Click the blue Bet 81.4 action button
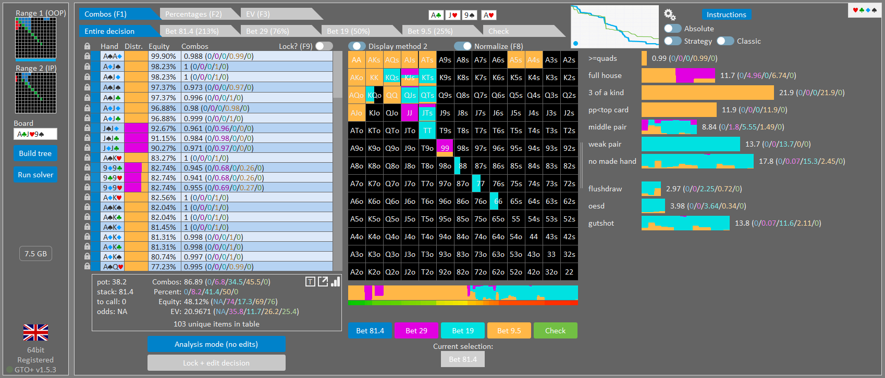 coord(370,331)
